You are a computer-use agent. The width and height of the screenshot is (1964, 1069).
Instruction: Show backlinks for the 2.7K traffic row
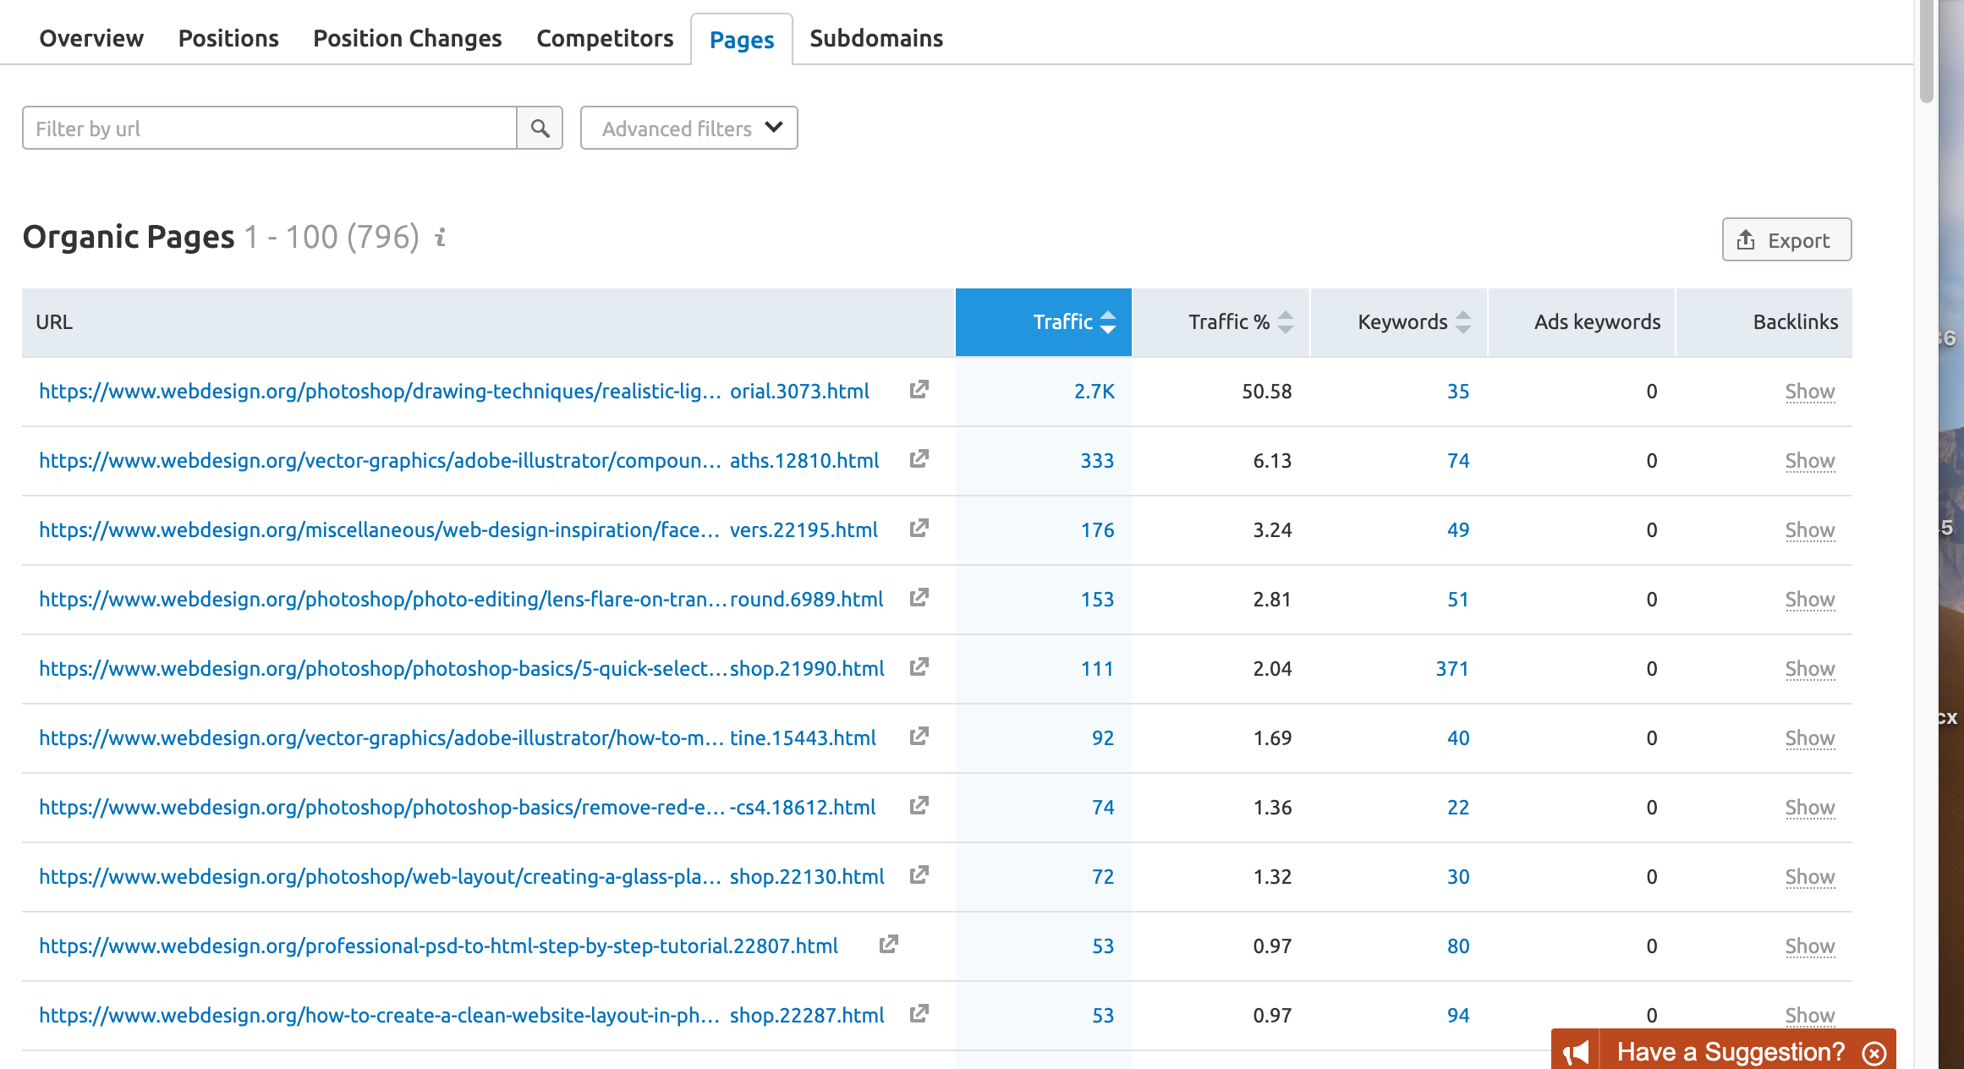pos(1810,392)
